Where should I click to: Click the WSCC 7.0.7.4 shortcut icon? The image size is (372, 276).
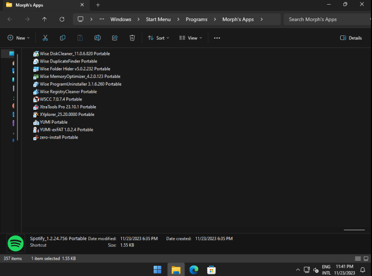[36, 99]
